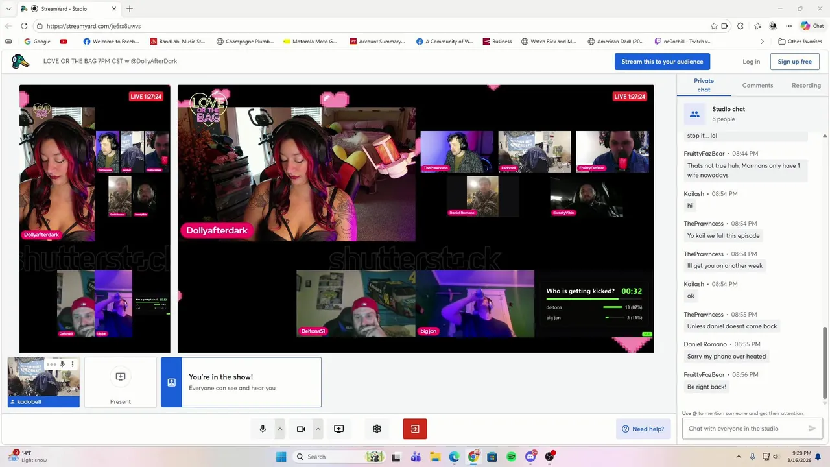Open Spotify from the taskbar
Viewport: 830px width, 467px height.
click(x=511, y=457)
